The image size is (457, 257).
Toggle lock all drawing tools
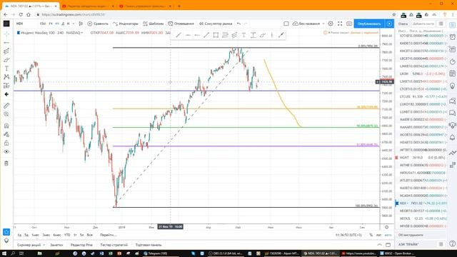[x=6, y=143]
